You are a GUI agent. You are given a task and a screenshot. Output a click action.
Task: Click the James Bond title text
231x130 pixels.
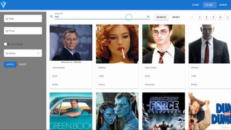(x=58, y=68)
